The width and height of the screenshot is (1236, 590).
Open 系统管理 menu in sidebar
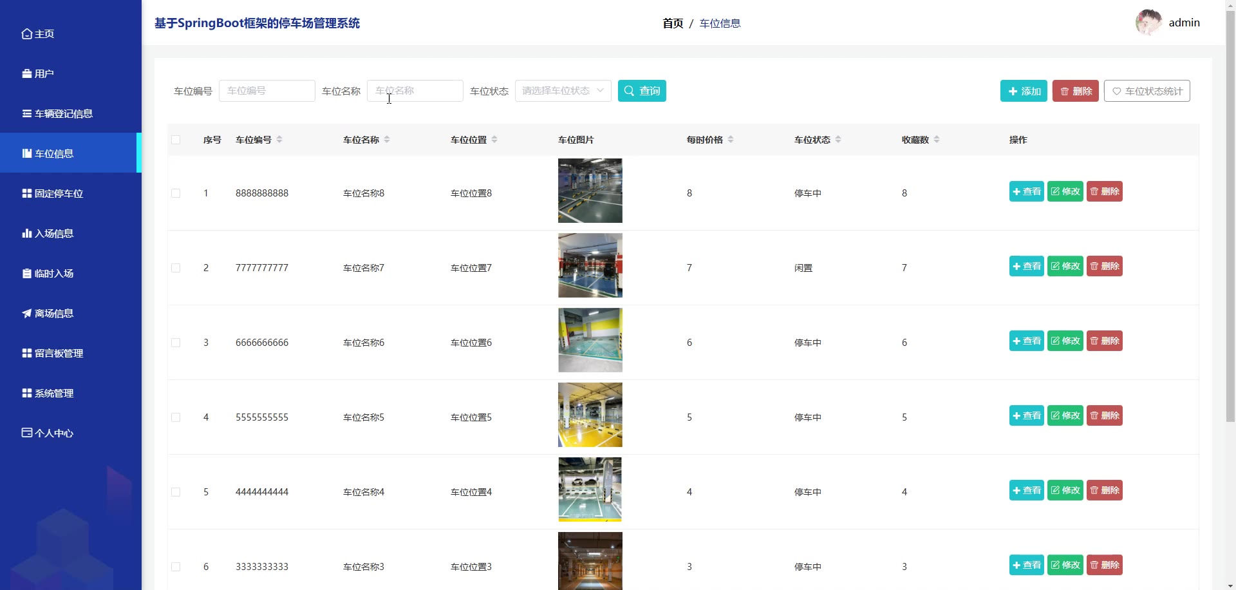click(53, 394)
